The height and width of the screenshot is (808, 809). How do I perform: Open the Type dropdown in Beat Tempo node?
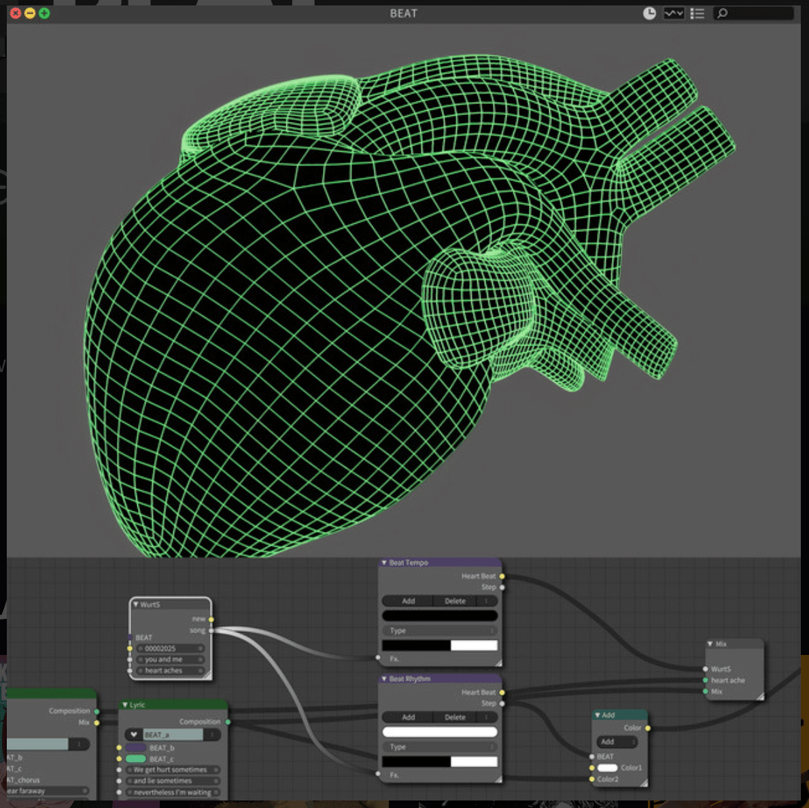(440, 630)
